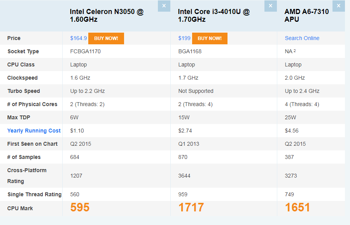Close the Intel Core i3-4010U comparison column
350x225 pixels.
(270, 6)
